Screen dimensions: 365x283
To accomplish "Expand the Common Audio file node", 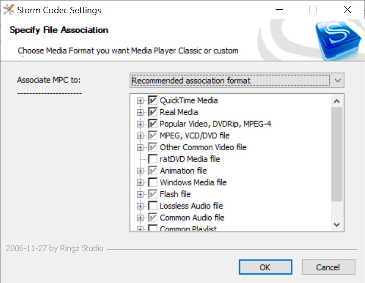I will click(x=140, y=218).
